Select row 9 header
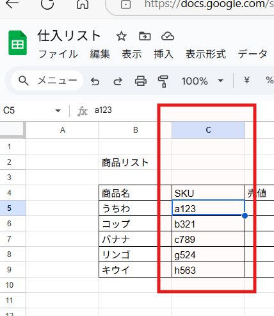Screen dimensions: 274x316 (13, 270)
